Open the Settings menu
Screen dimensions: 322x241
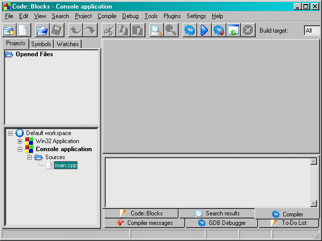pos(196,16)
